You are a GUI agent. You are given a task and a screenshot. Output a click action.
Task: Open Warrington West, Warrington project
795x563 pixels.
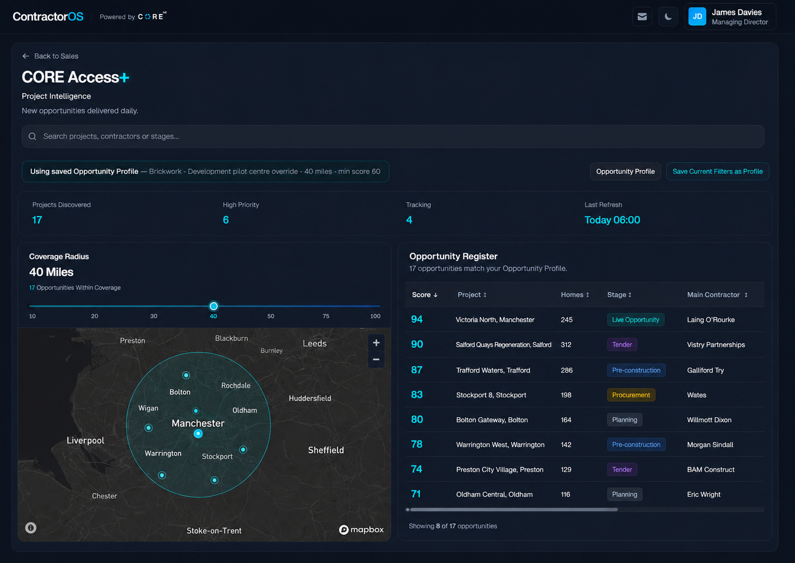(500, 445)
